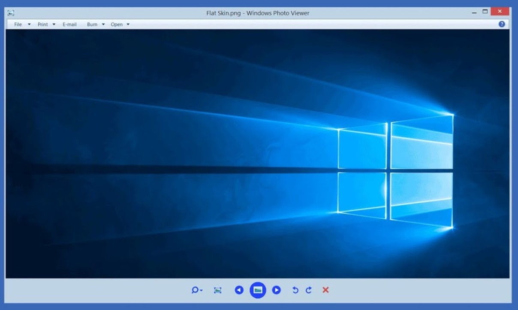The width and height of the screenshot is (518, 310).
Task: Rotate the photo clockwise
Action: 309,290
